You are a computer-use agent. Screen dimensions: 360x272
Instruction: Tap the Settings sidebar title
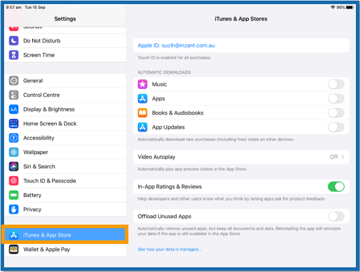[65, 19]
